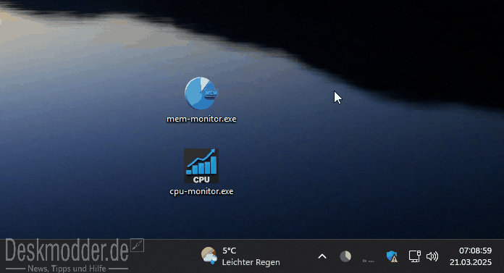Click the cpu-monitor.exe file name label
The width and height of the screenshot is (504, 273).
pos(201,191)
